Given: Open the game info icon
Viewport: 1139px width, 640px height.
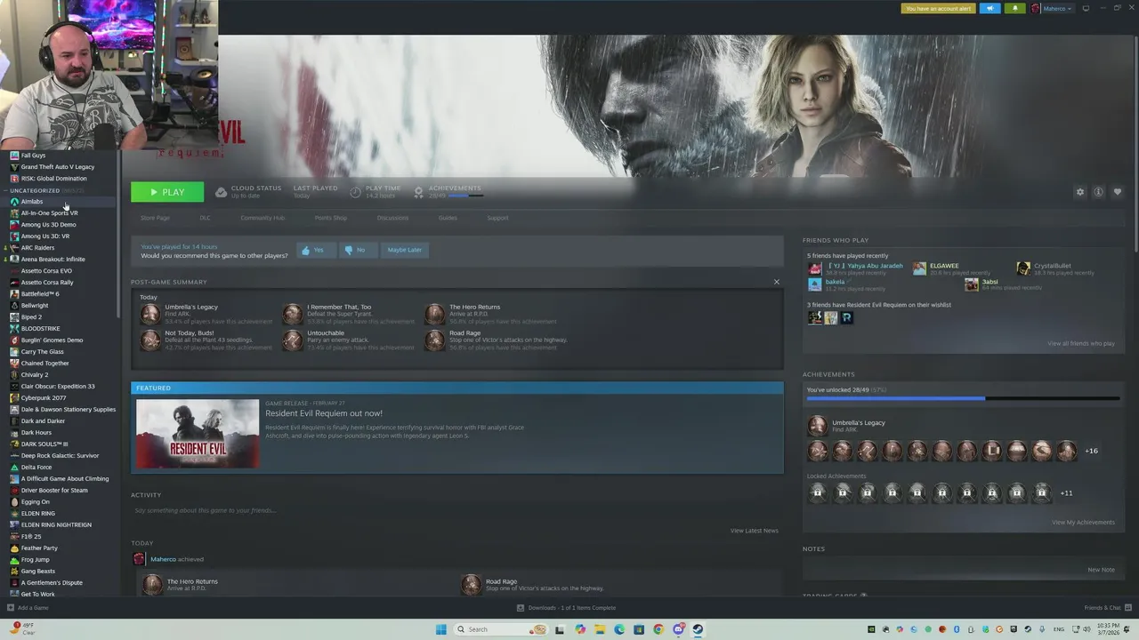Looking at the screenshot, I should (x=1099, y=192).
